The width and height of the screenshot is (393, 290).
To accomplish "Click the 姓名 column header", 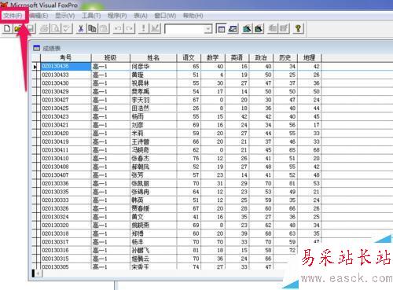I will tap(153, 57).
